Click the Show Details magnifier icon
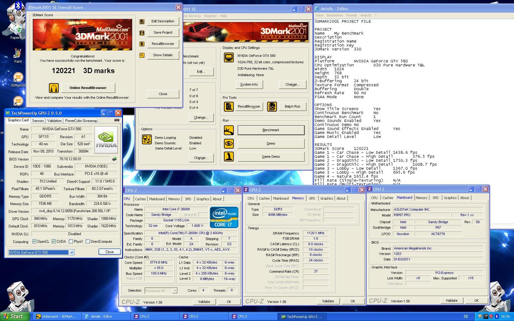The image size is (514, 321). [142, 55]
